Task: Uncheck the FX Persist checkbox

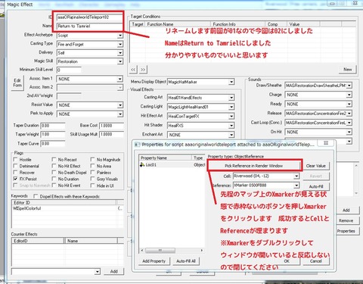Action: [15, 179]
